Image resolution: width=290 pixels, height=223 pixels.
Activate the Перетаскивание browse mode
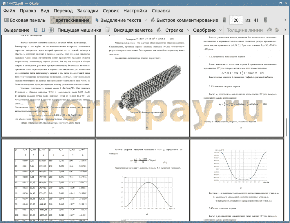point(71,20)
